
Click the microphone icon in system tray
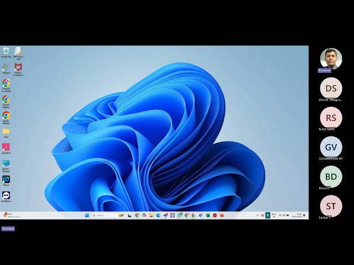[268, 215]
